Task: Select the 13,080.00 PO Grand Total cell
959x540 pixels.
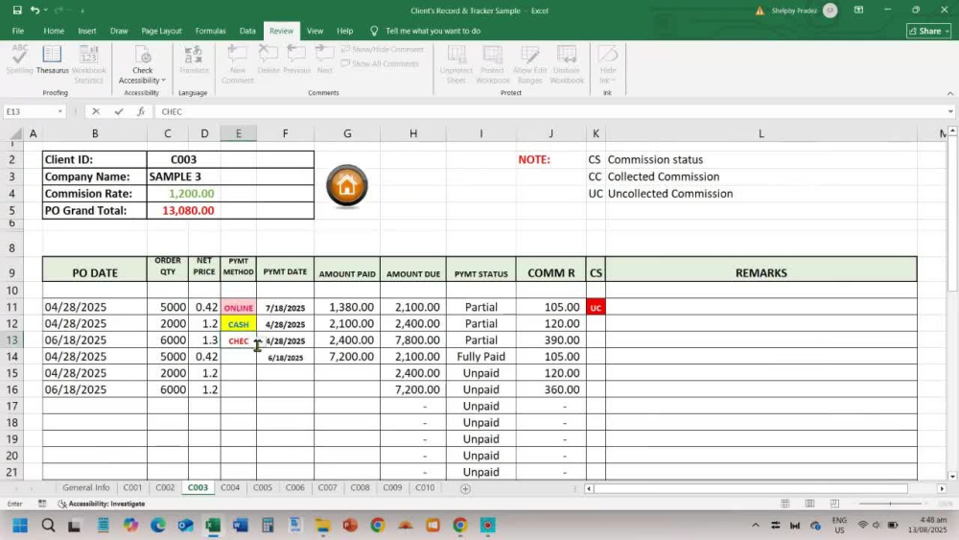Action: pos(188,210)
